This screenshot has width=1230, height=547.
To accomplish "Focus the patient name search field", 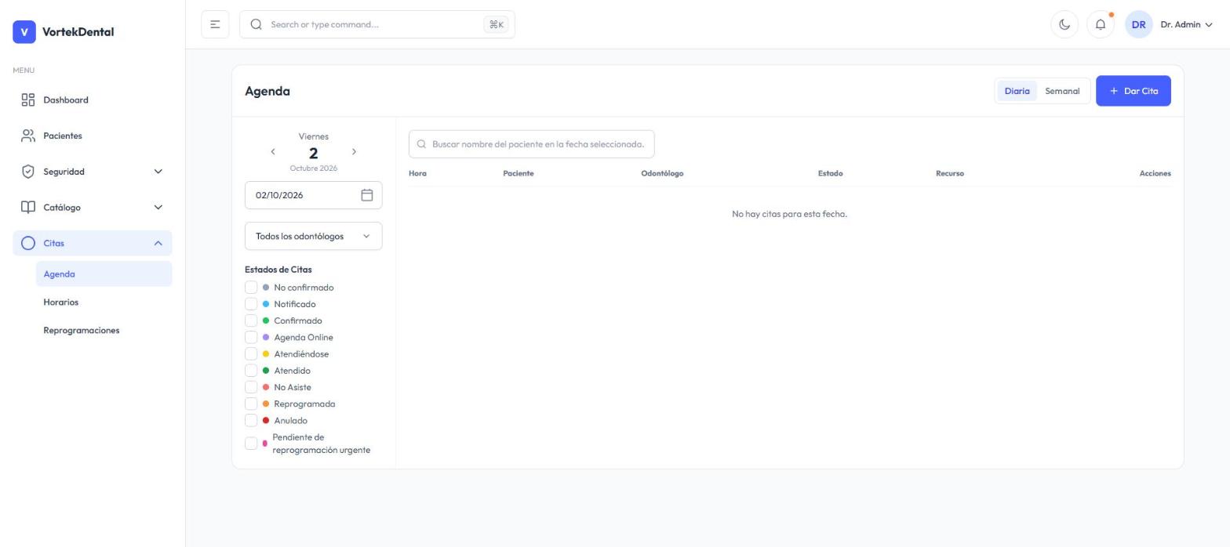I will click(531, 144).
